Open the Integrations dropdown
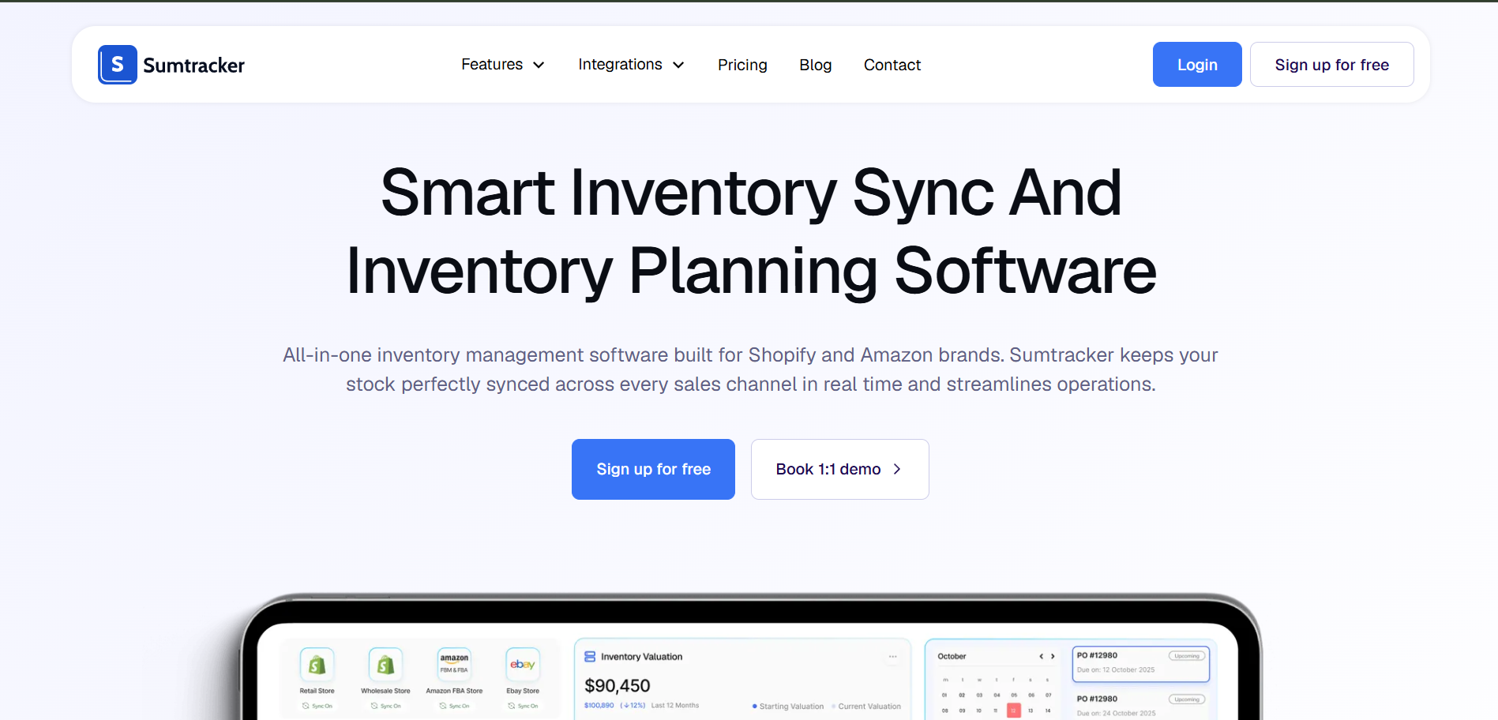 point(630,64)
